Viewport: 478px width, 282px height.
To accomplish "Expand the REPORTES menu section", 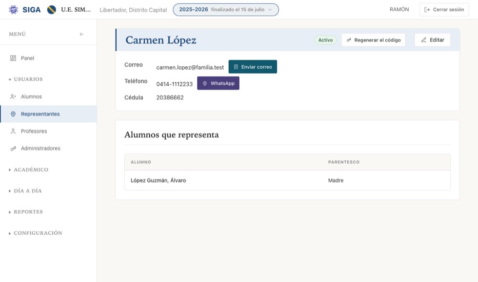I will pyautogui.click(x=26, y=212).
